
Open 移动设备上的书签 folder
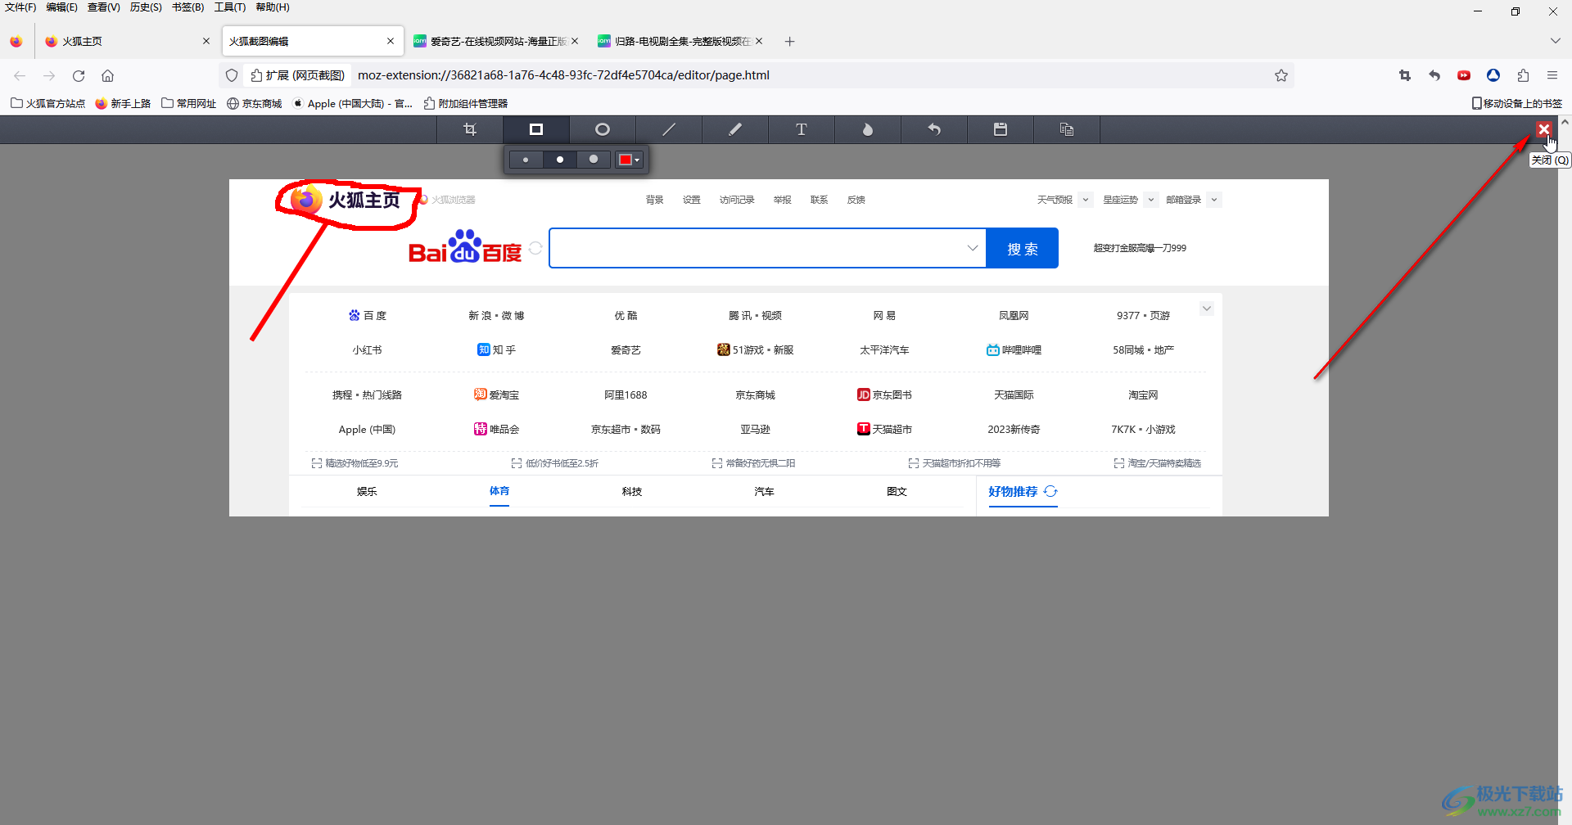[x=1517, y=103]
